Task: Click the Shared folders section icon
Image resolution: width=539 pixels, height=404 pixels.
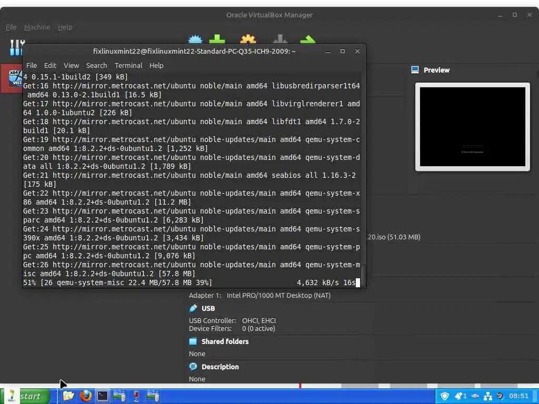Action: (193, 341)
